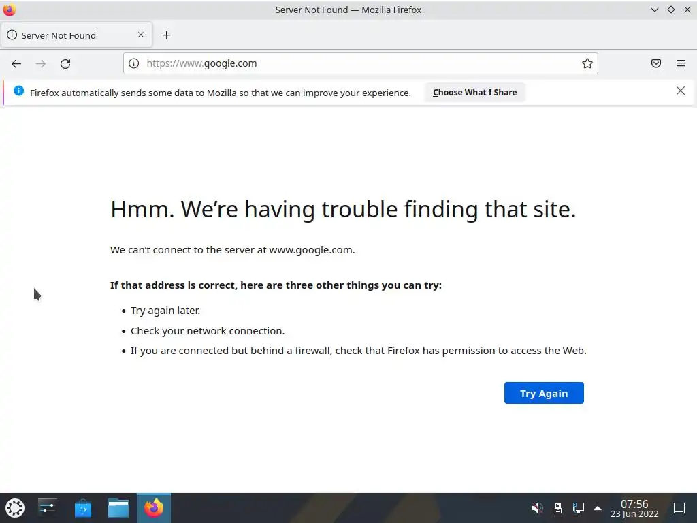Viewport: 697px width, 523px height.
Task: Click Choose What I Share button
Action: tap(474, 92)
